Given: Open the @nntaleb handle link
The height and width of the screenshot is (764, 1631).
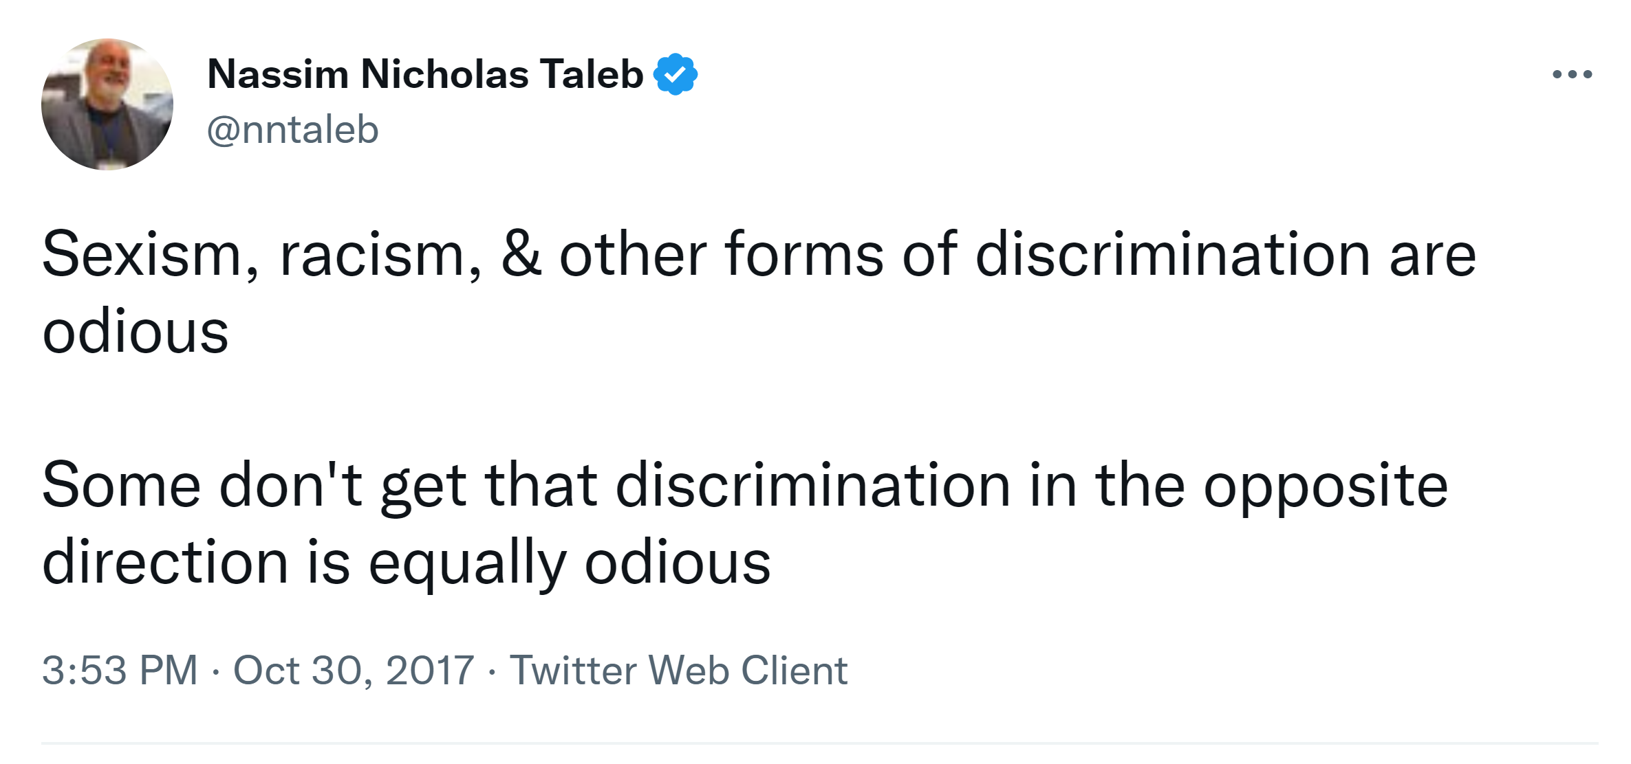Looking at the screenshot, I should 292,130.
